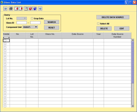Click the printer icon in toolbar

point(11,9)
